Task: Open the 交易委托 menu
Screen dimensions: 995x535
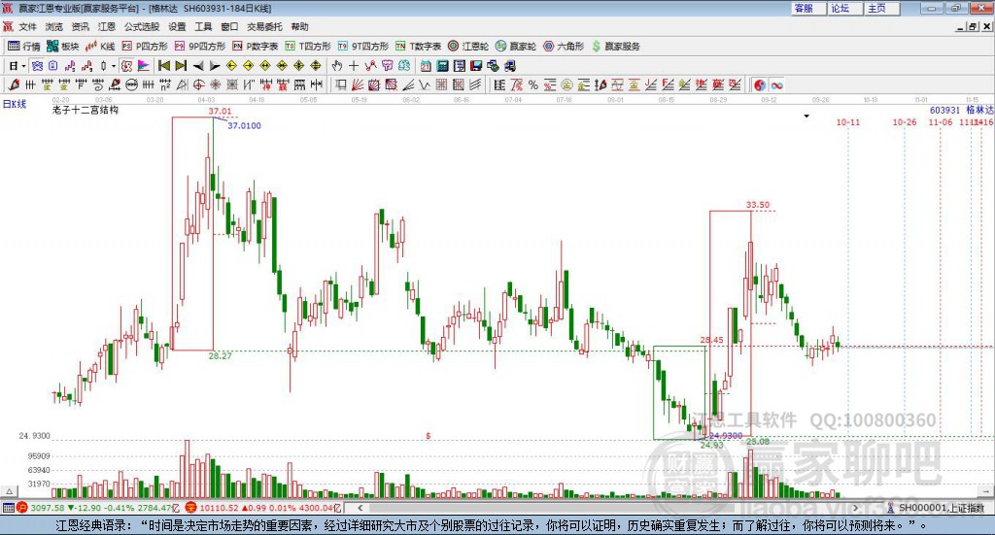Action: click(x=264, y=26)
